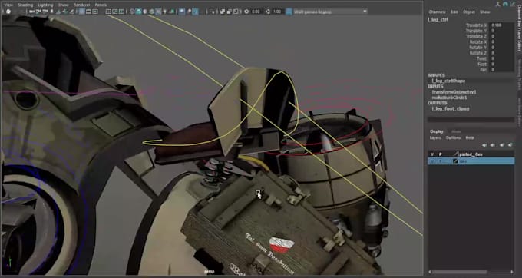Click the Use All Lights icon

pyautogui.click(x=166, y=12)
